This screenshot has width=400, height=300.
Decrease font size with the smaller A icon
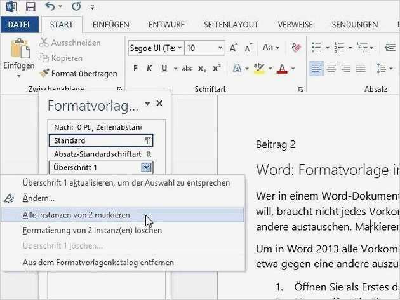(x=248, y=48)
